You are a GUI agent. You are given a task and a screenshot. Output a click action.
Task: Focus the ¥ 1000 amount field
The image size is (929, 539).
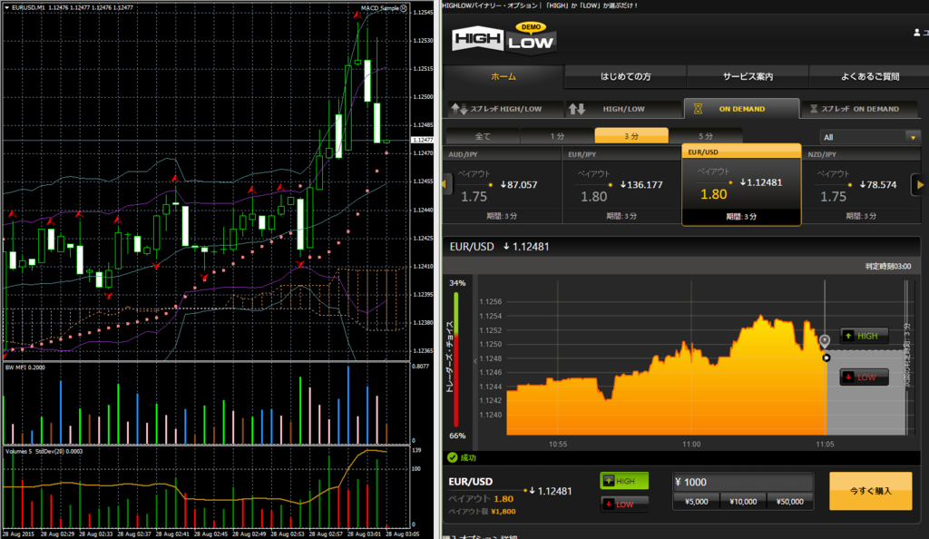tap(742, 482)
